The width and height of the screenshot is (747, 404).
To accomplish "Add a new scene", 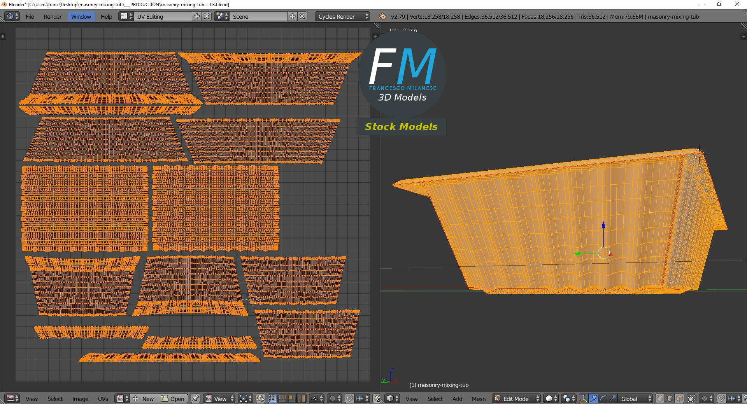I will pos(293,16).
